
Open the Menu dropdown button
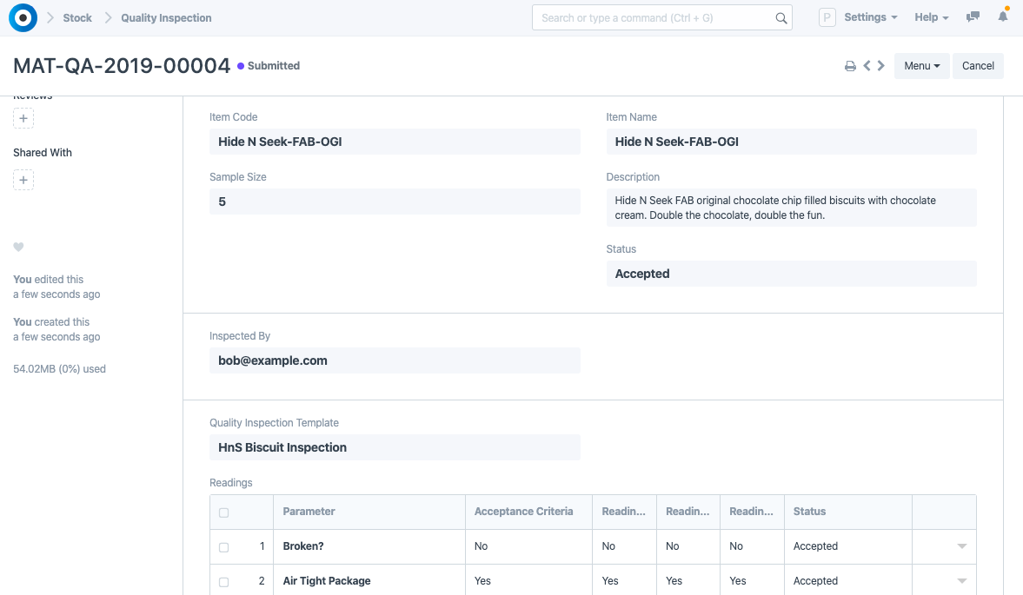click(921, 66)
